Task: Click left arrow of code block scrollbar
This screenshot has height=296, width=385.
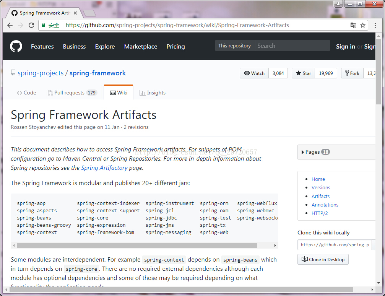Action: pos(14,245)
